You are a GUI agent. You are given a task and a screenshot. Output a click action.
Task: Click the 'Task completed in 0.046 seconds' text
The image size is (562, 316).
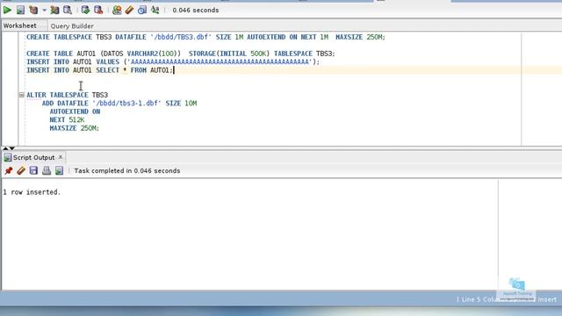pos(126,170)
